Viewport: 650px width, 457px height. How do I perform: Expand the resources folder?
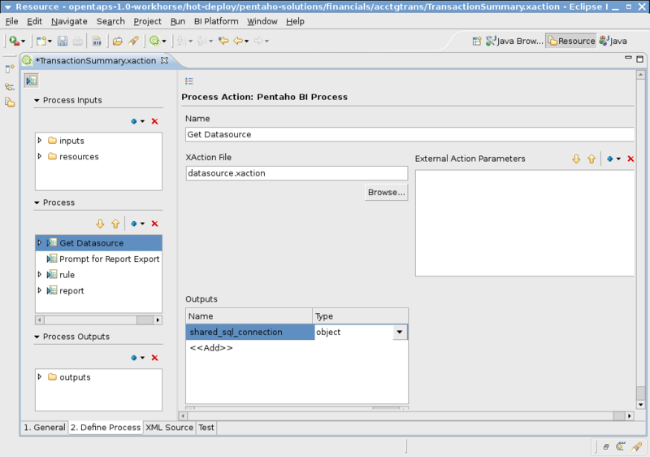40,156
